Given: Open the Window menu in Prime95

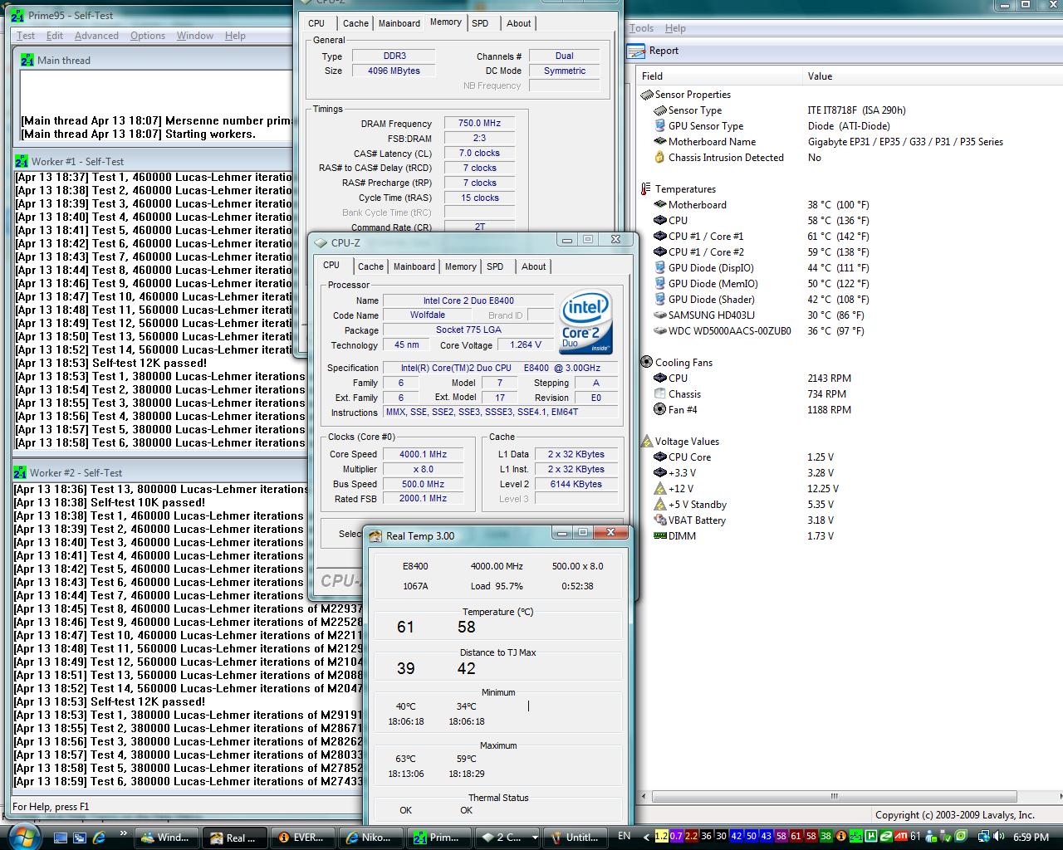Looking at the screenshot, I should click(x=195, y=36).
